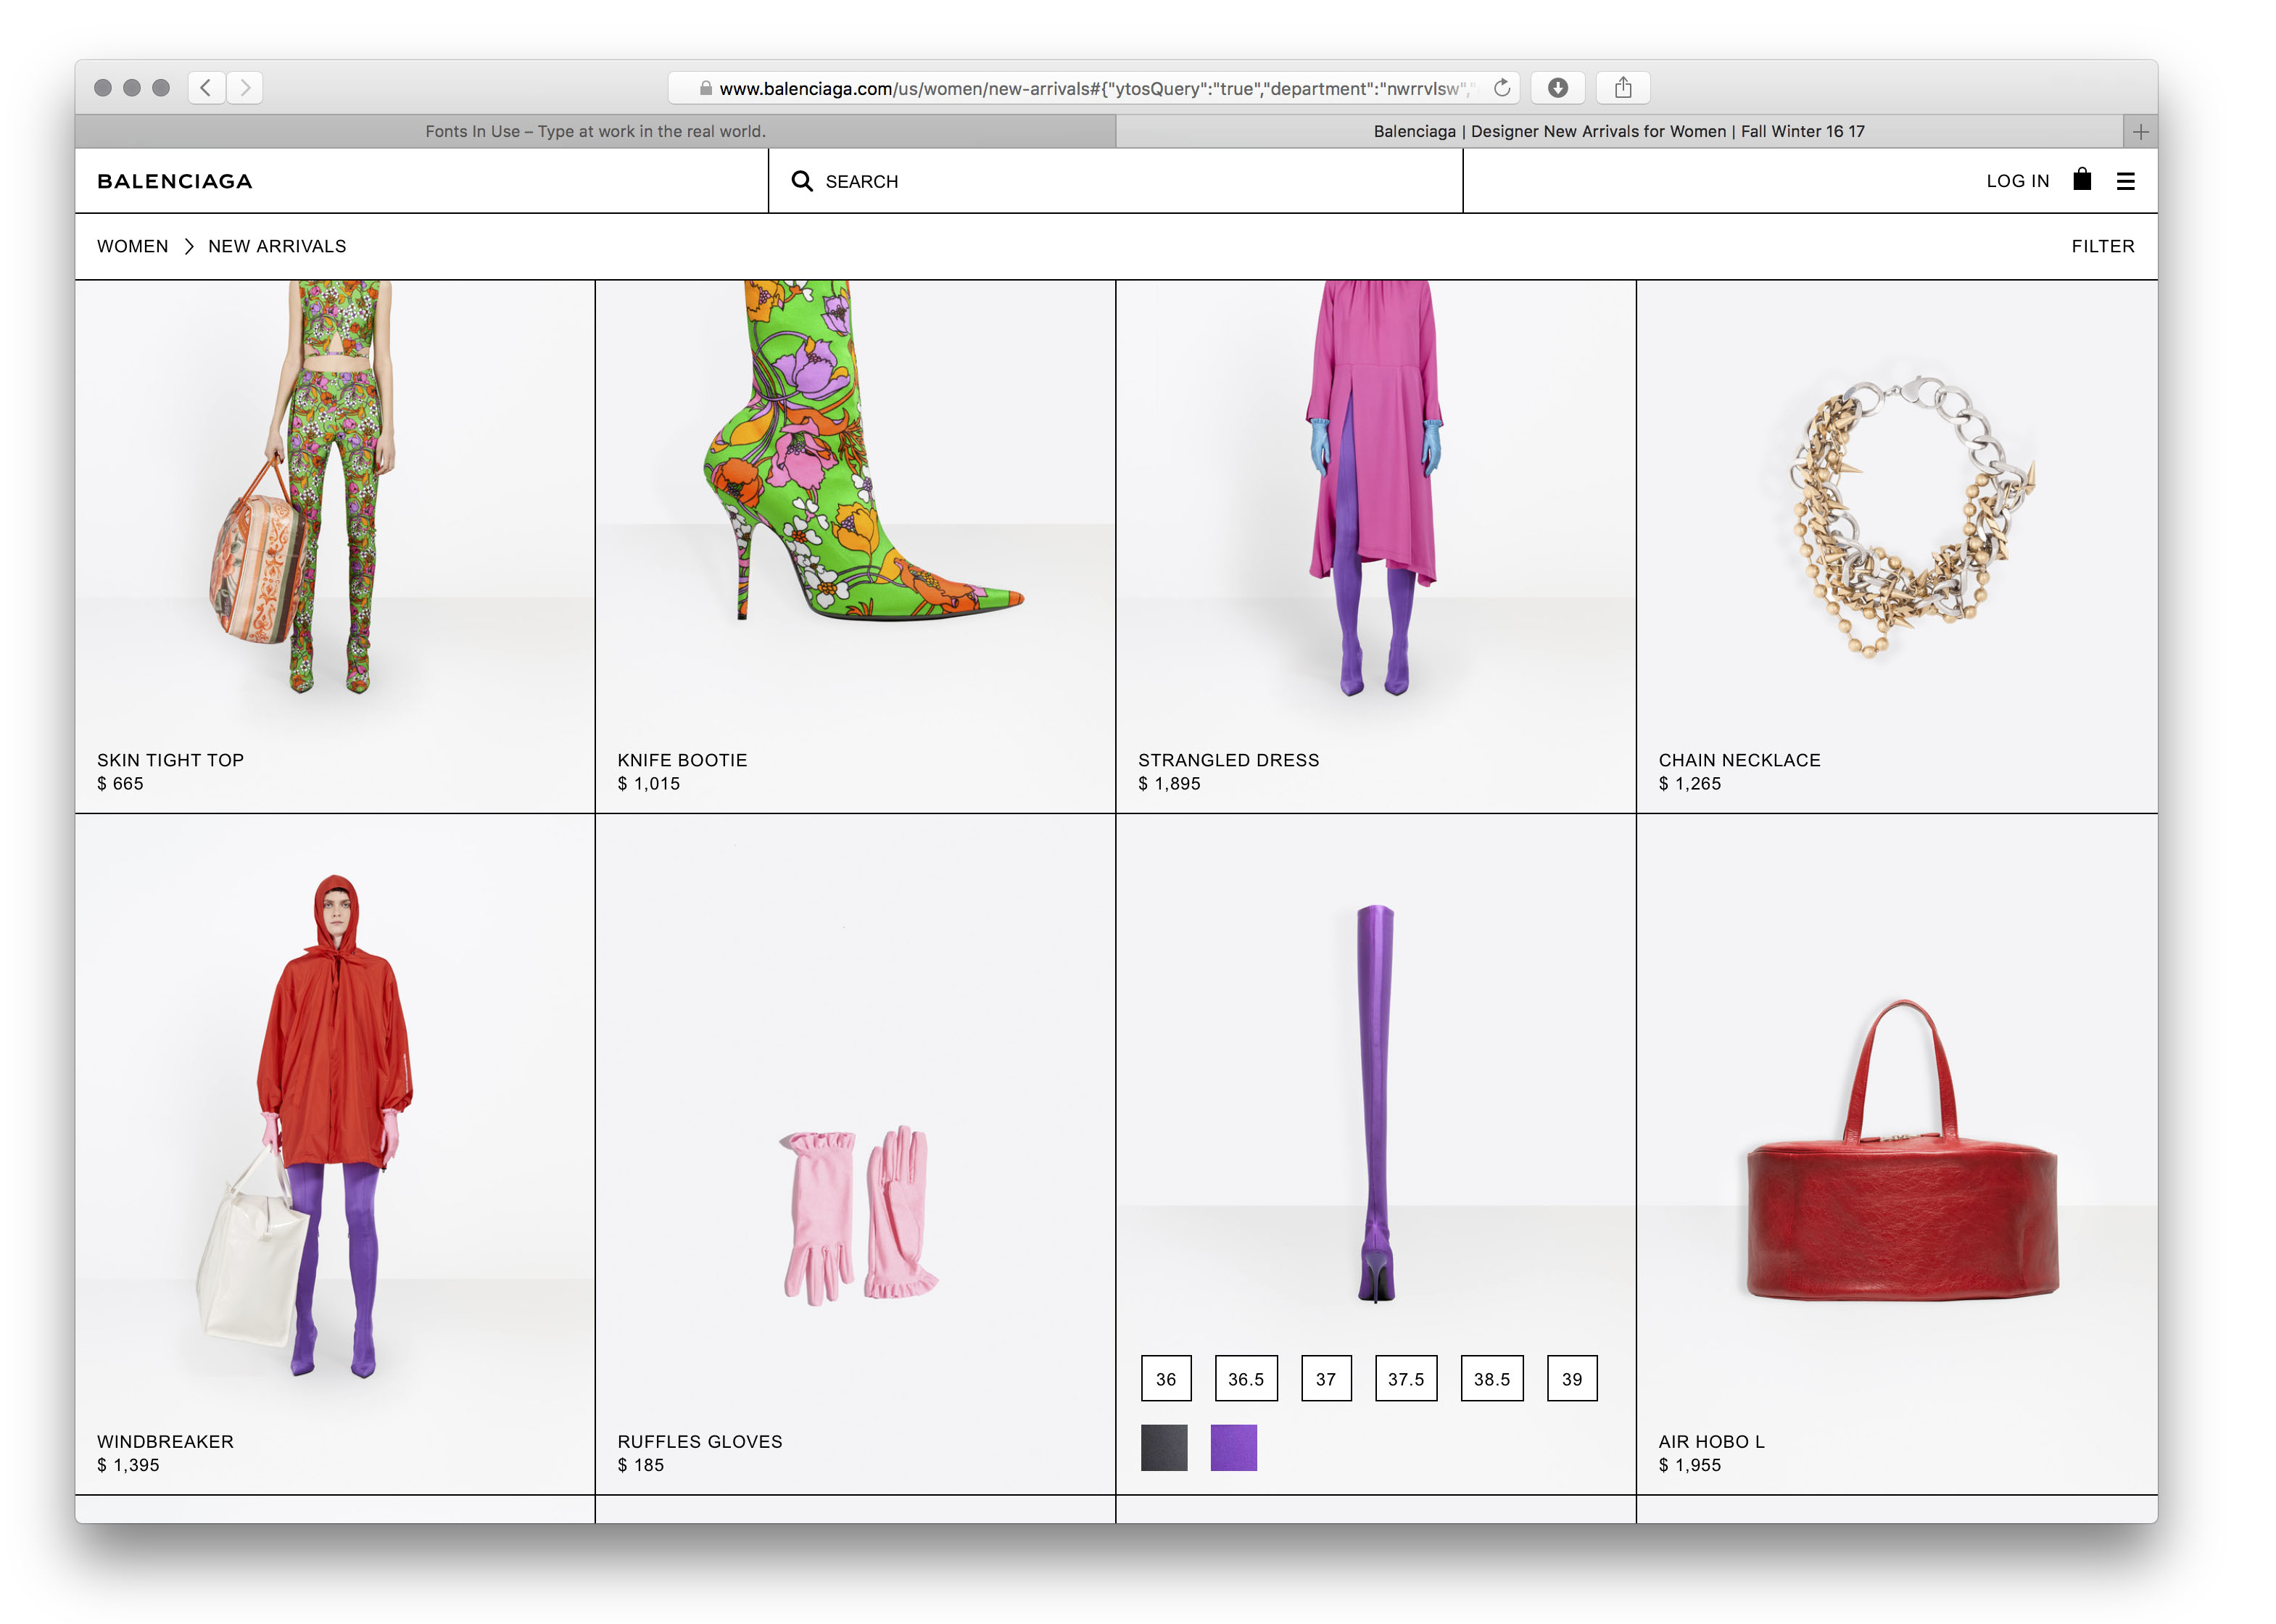Click the shopping bag icon
The width and height of the screenshot is (2276, 1624).
pos(2082,180)
